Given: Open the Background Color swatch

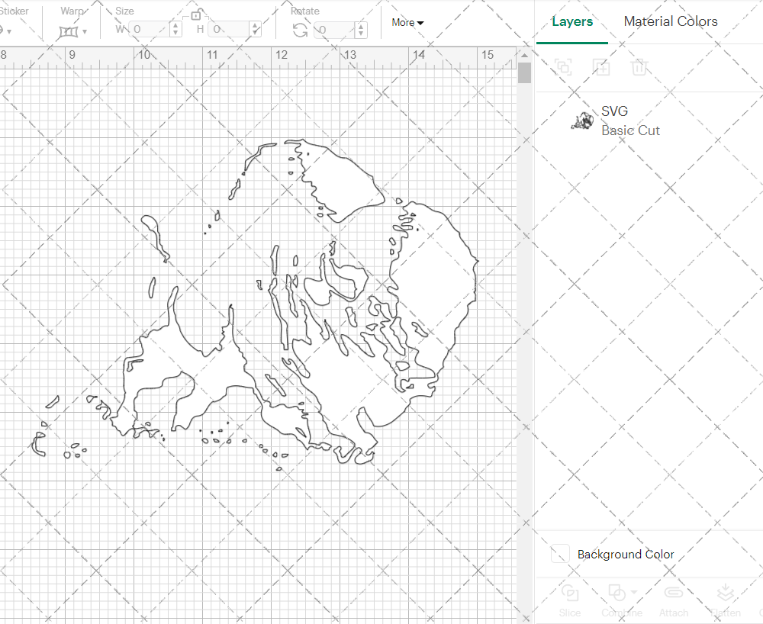Looking at the screenshot, I should pos(560,554).
